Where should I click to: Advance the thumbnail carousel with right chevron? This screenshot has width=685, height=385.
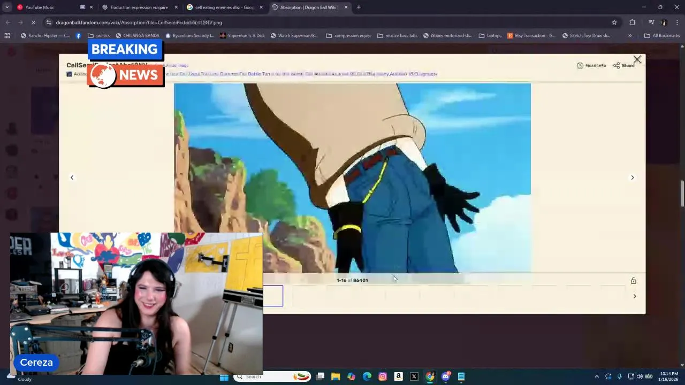[635, 296]
